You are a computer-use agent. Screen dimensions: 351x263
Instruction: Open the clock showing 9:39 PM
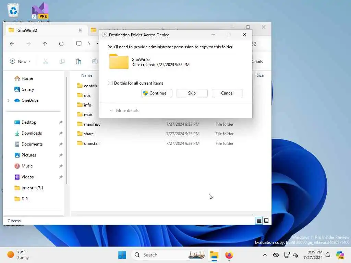pos(313,255)
